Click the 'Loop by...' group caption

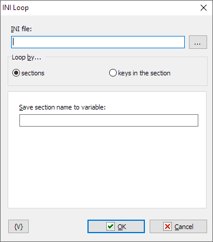click(26, 57)
